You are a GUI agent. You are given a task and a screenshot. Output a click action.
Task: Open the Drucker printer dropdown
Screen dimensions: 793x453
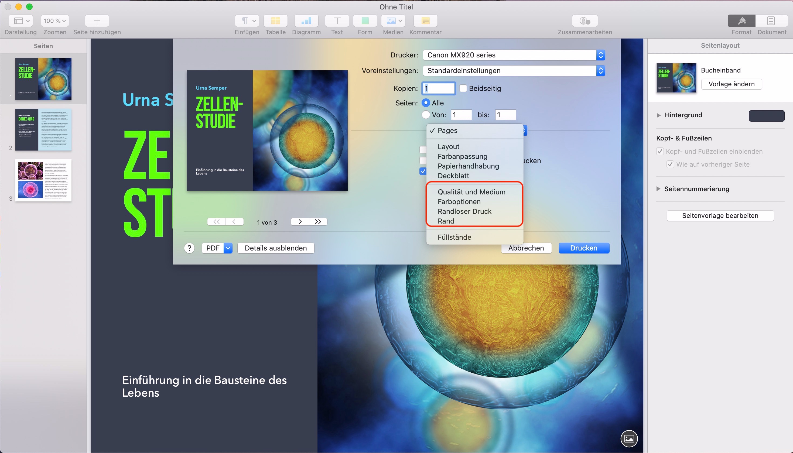[514, 55]
